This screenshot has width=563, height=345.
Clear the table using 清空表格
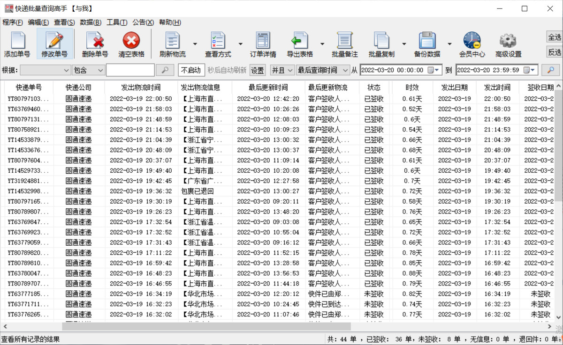click(130, 44)
